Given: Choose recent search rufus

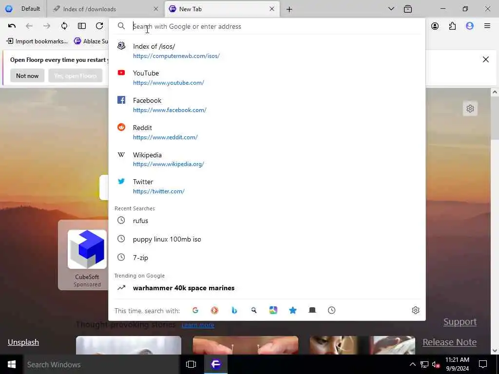Looking at the screenshot, I should pyautogui.click(x=267, y=221).
